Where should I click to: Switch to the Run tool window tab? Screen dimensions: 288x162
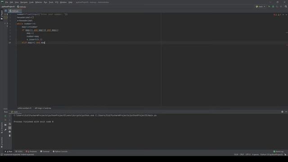pos(9,152)
